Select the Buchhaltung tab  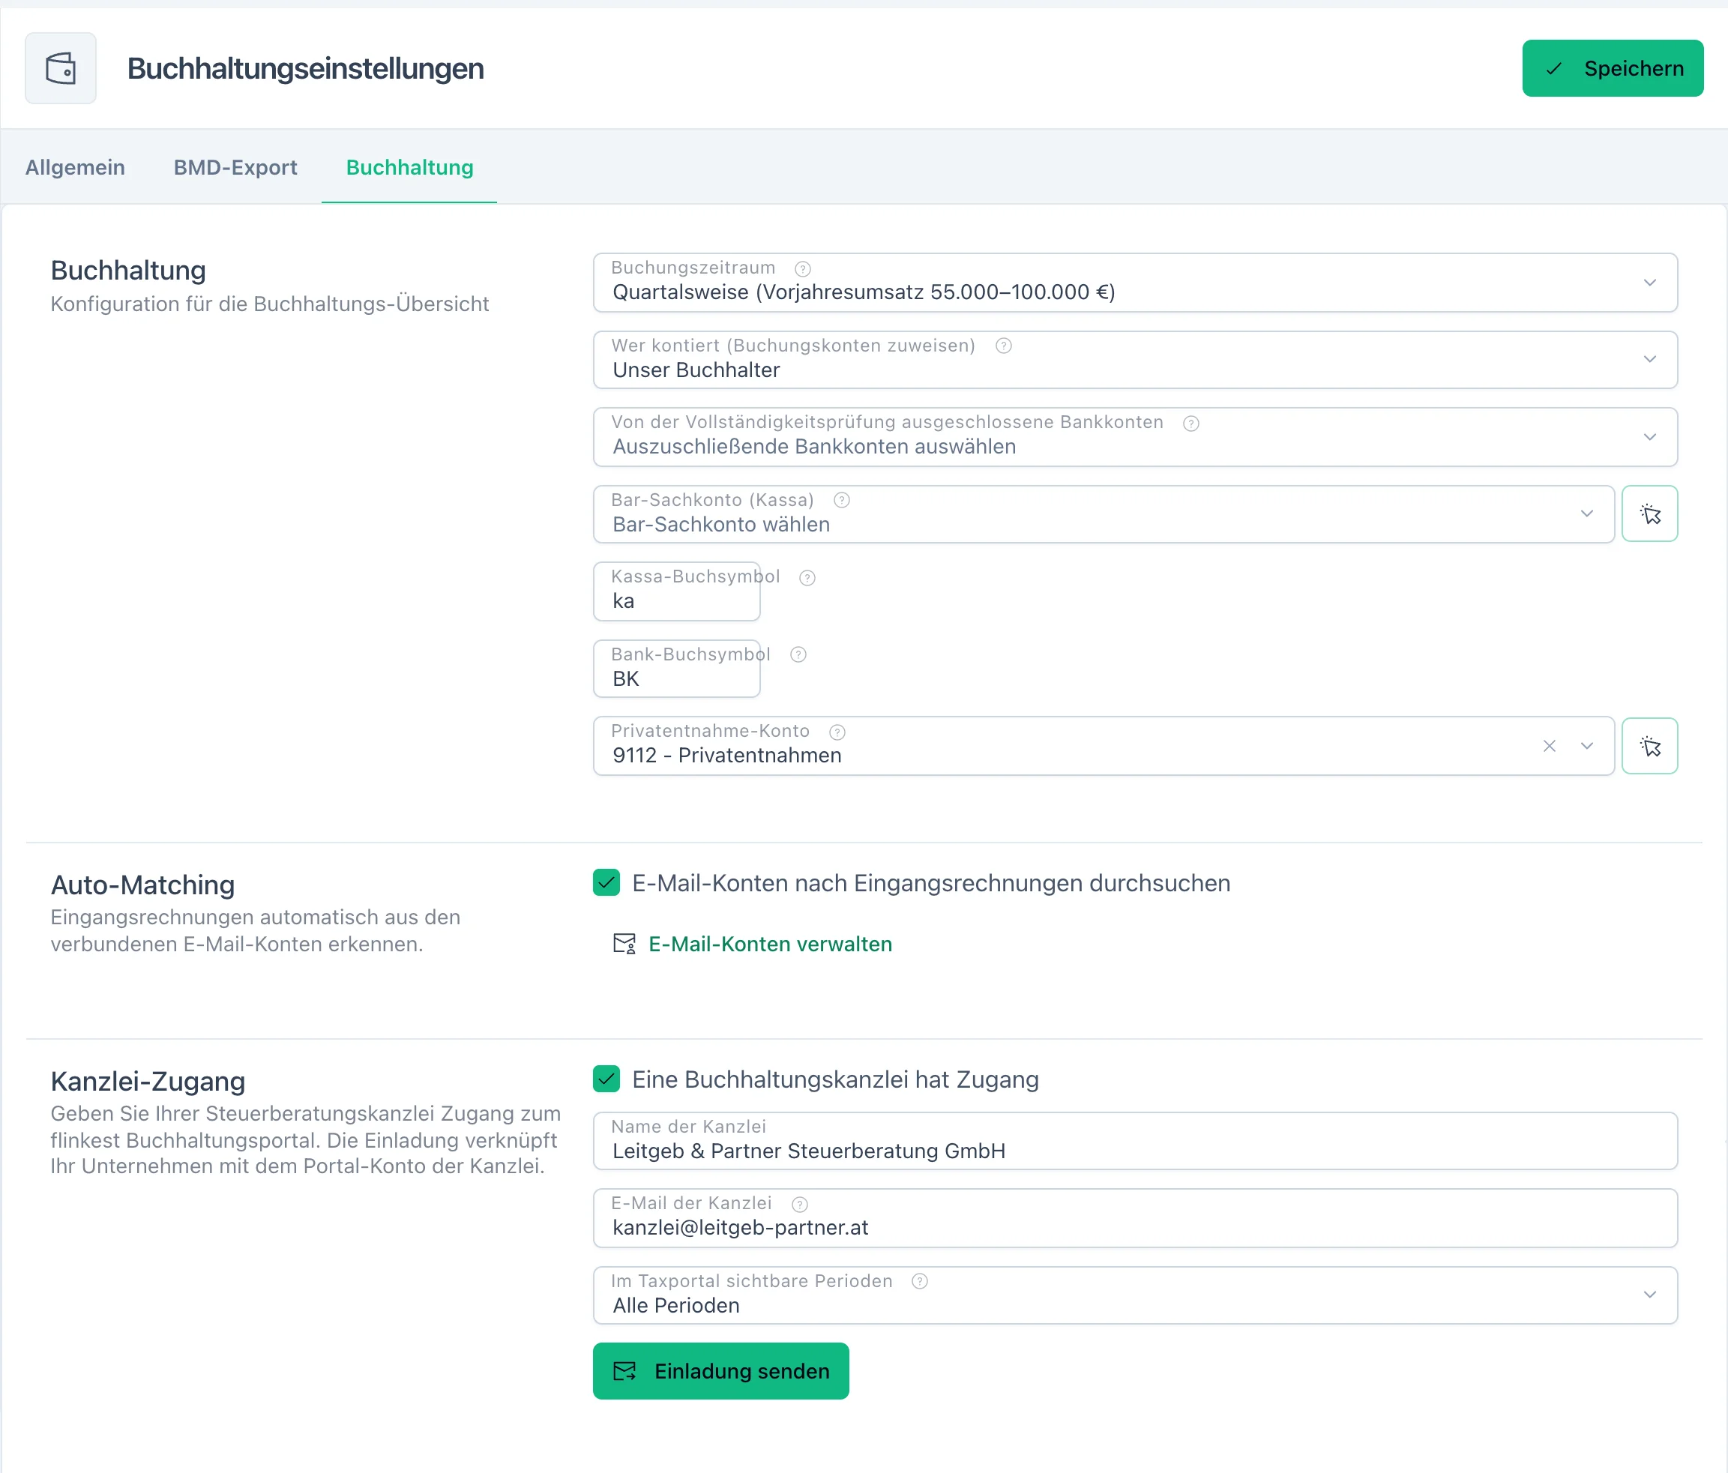tap(409, 167)
